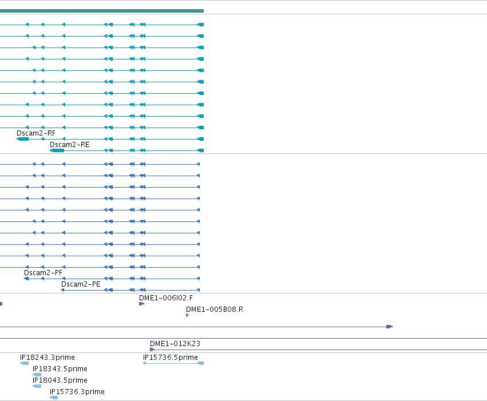
Task: Select the Dscam2-PE leftmost arrowhead glyph
Action: [x=63, y=290]
